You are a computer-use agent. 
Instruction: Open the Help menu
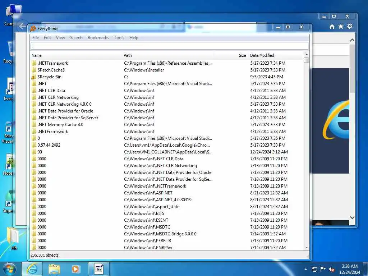[134, 38]
